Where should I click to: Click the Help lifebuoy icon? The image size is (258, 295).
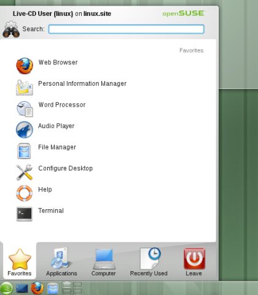(x=25, y=193)
